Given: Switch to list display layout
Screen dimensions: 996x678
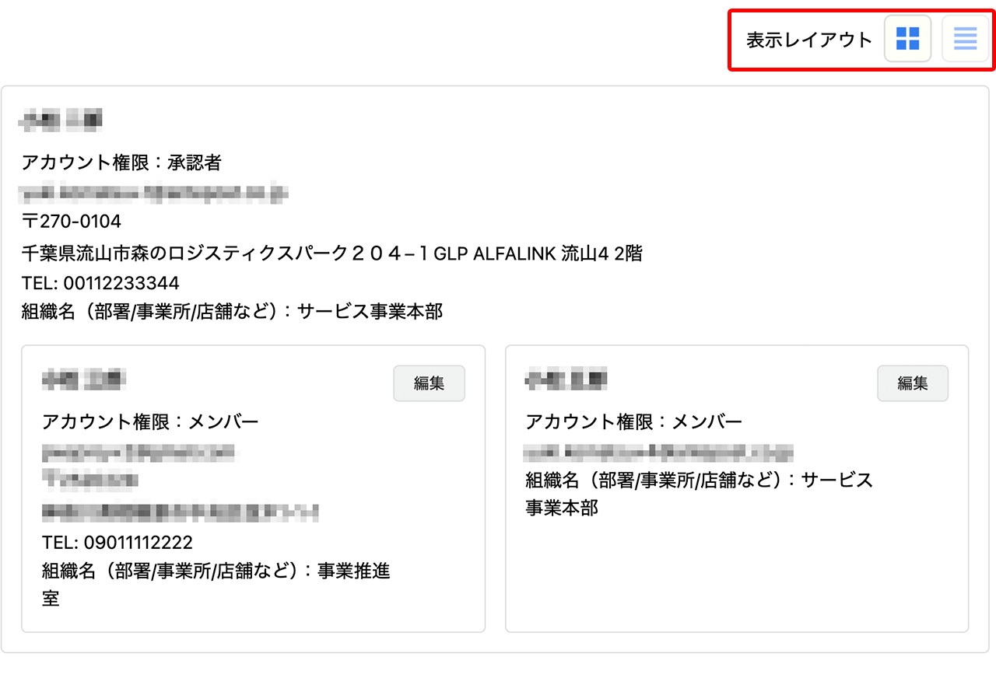Looking at the screenshot, I should click(965, 37).
